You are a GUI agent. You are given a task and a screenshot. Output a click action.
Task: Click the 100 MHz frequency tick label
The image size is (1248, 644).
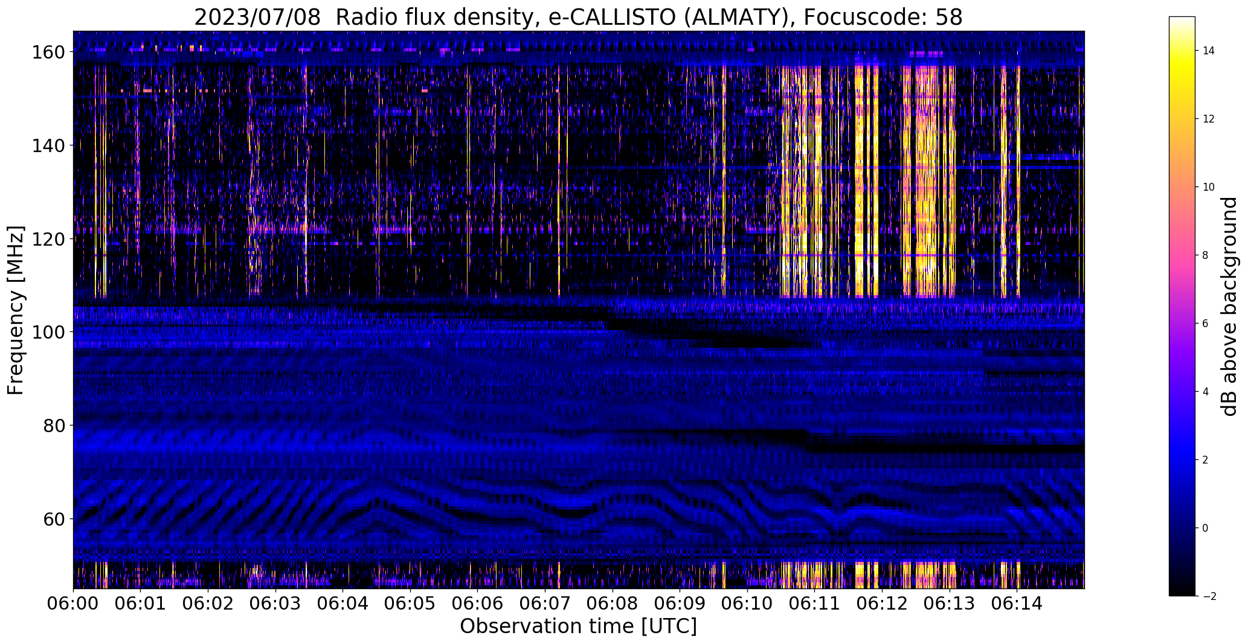(48, 332)
